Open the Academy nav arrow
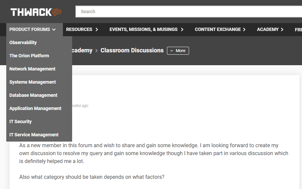Image resolution: width=302 pixels, height=189 pixels. coord(282,30)
